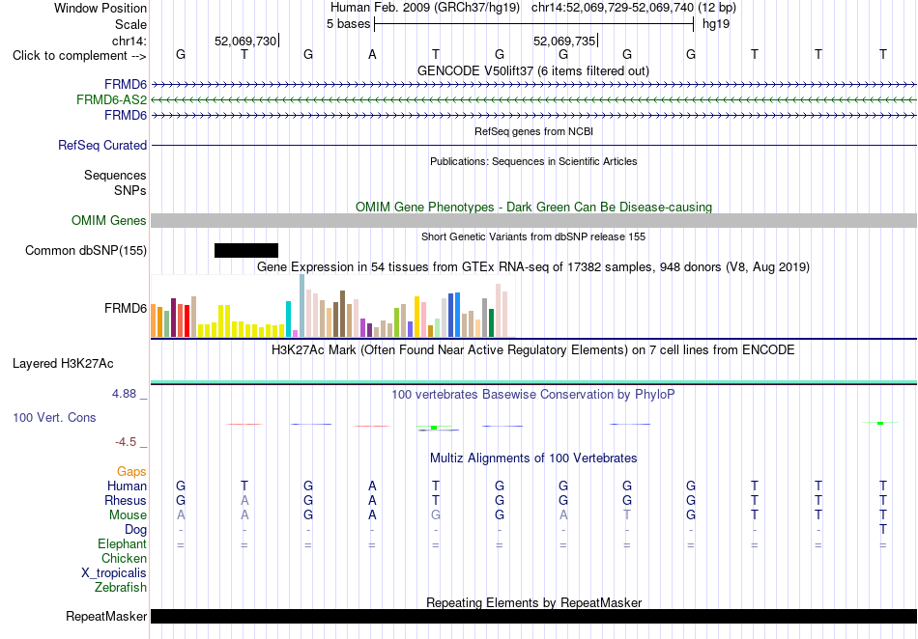Click the Rhesus alignment row label

tap(126, 500)
